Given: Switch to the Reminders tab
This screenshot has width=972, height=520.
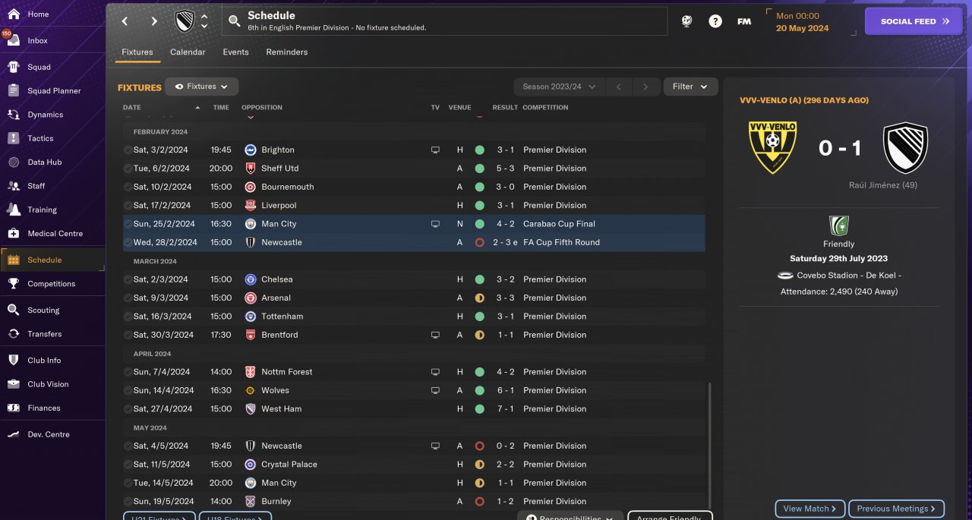Looking at the screenshot, I should coord(287,52).
